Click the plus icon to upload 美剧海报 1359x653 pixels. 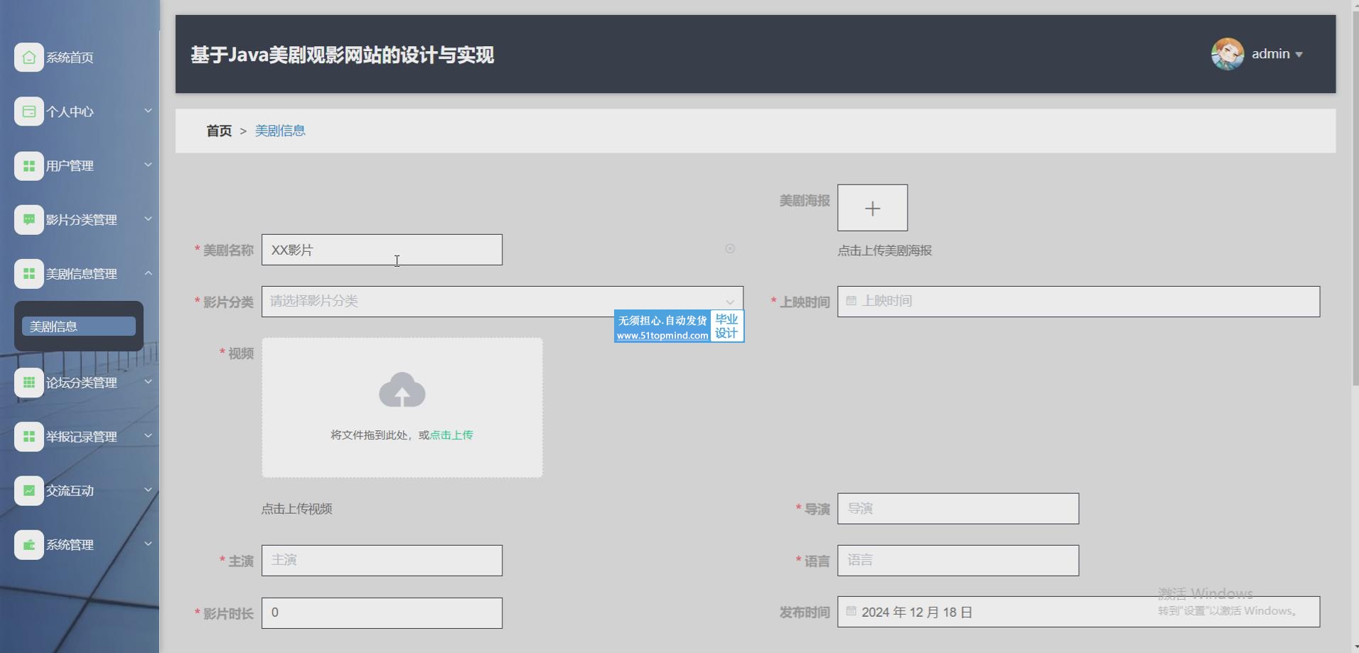tap(872, 208)
